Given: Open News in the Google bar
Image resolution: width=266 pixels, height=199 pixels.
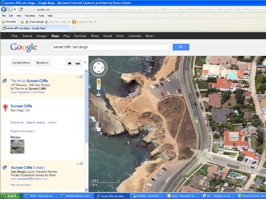Looking at the screenshot, I should [x=95, y=36].
